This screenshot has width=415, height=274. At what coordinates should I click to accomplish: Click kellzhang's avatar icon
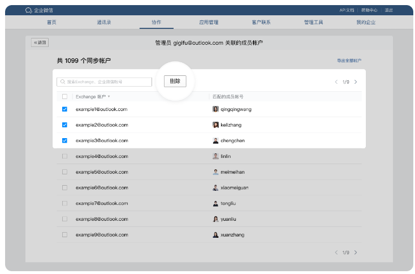tap(215, 125)
